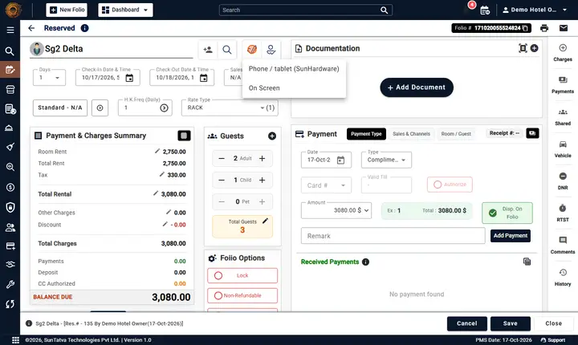Expand Demo Hotel user menu
This screenshot has width=578, height=345.
coord(535,10)
